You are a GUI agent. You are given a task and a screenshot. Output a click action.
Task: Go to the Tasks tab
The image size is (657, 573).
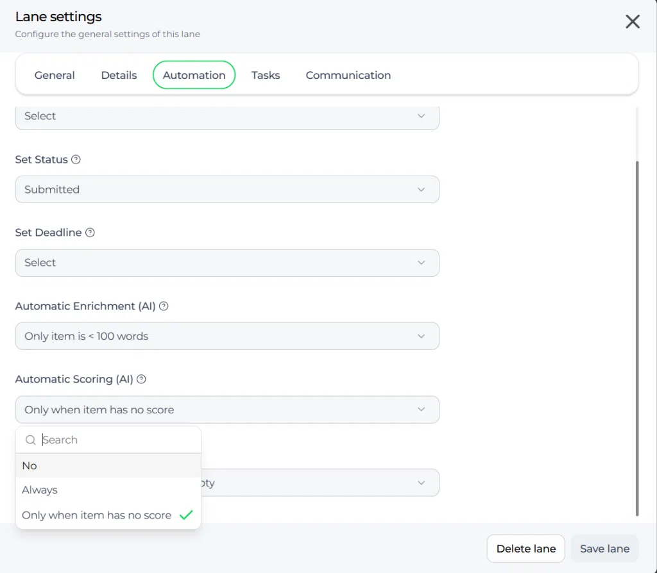tap(266, 76)
